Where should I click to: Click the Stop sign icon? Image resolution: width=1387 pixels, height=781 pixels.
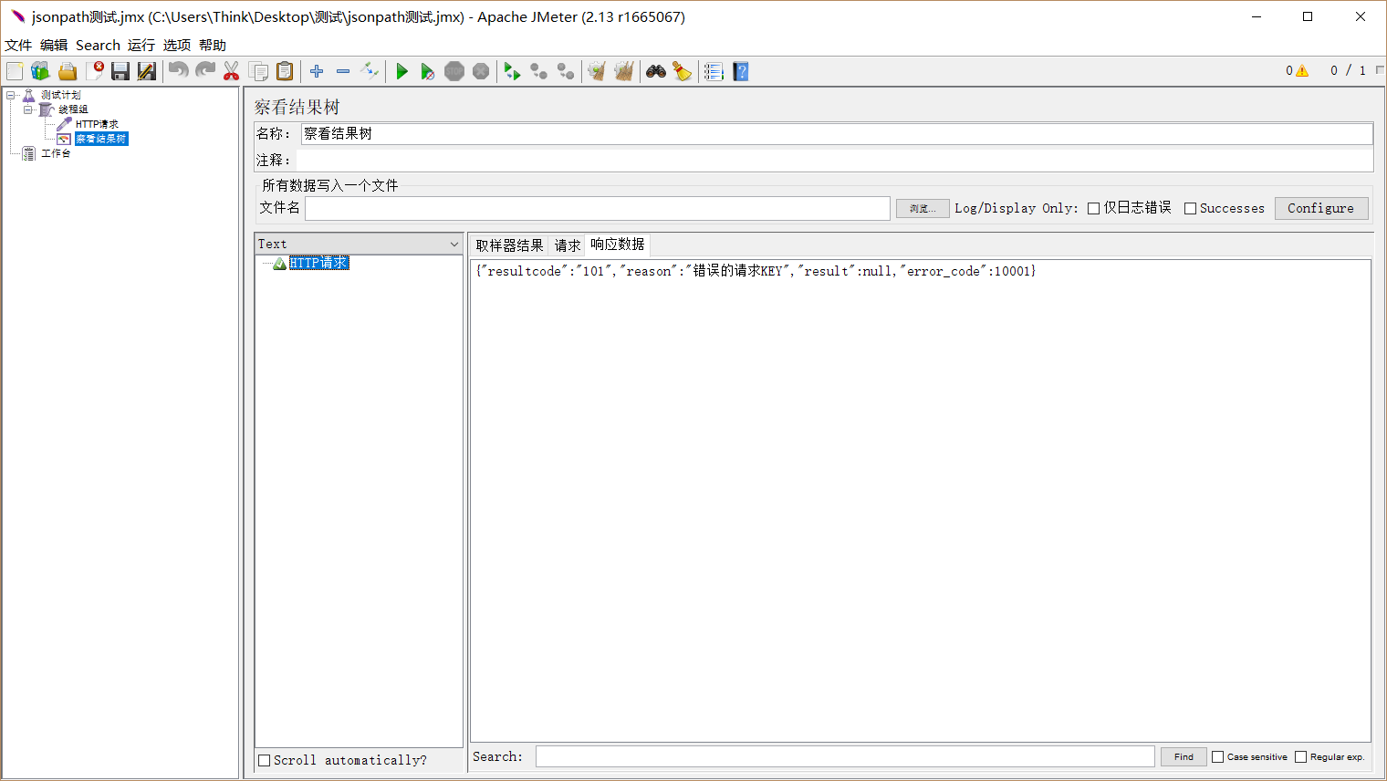pos(454,71)
